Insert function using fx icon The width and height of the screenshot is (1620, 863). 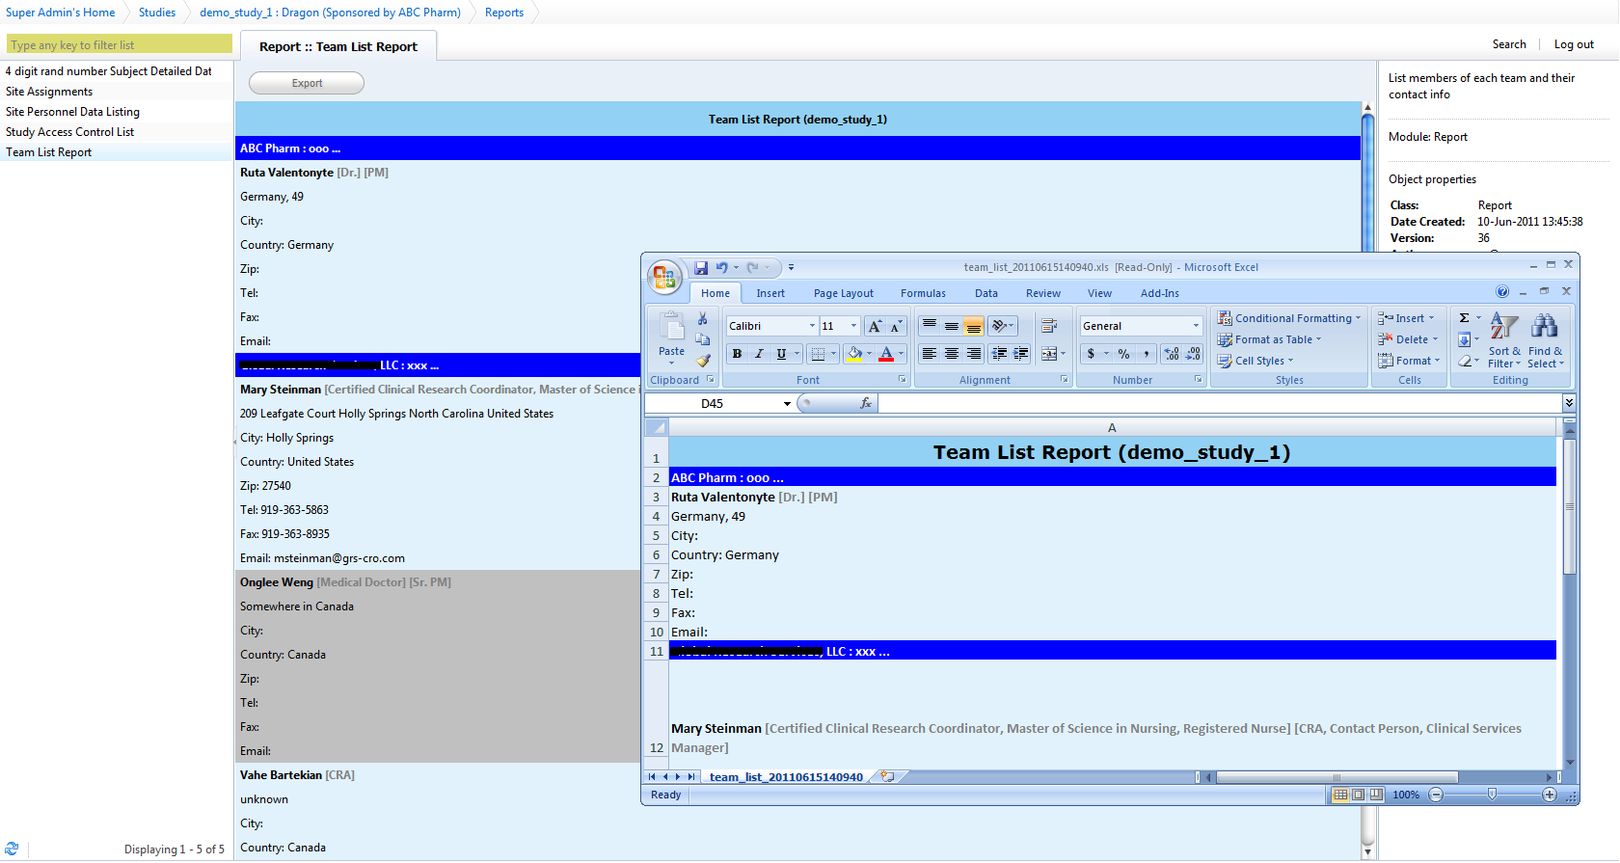(x=866, y=403)
